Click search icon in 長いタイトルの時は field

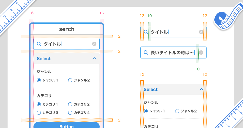[146, 52]
